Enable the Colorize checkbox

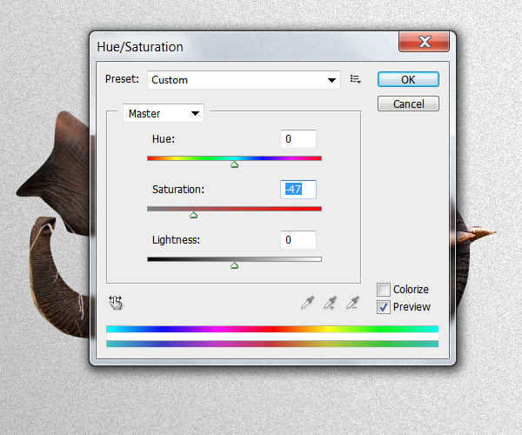click(384, 290)
